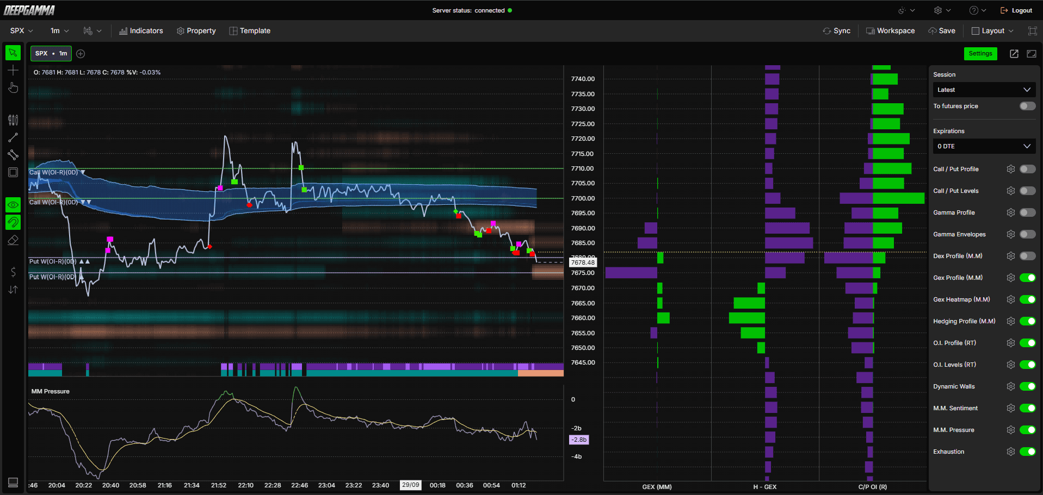Select the multi-point path tool
Screen dimensions: 1043x495
tap(13, 155)
